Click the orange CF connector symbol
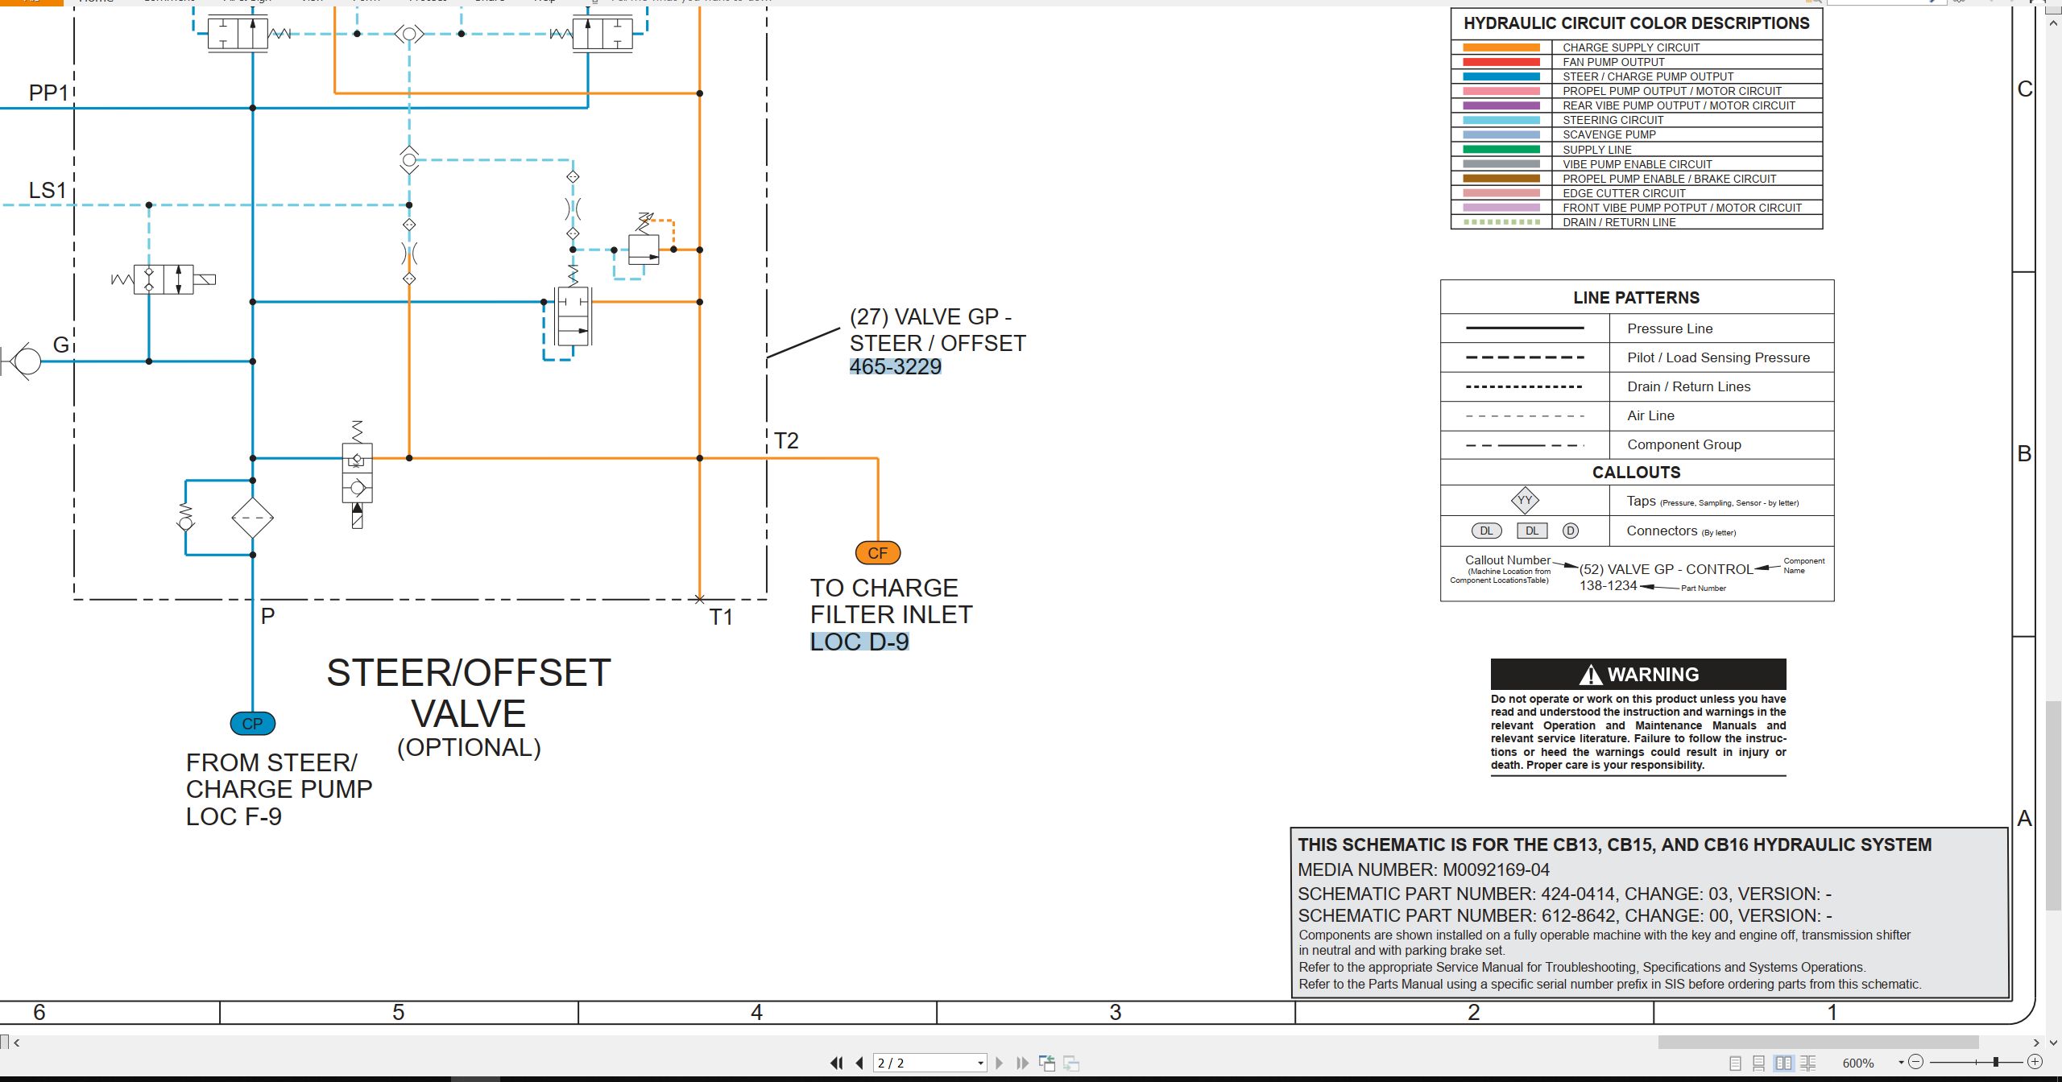Screen dimensions: 2062x1082 877,553
